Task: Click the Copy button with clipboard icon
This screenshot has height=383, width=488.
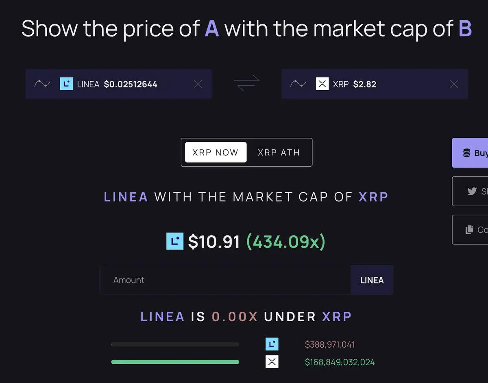Action: (473, 230)
